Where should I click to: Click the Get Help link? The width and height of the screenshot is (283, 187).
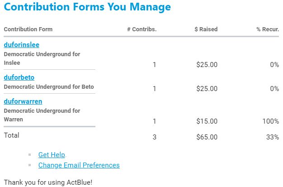(52, 155)
